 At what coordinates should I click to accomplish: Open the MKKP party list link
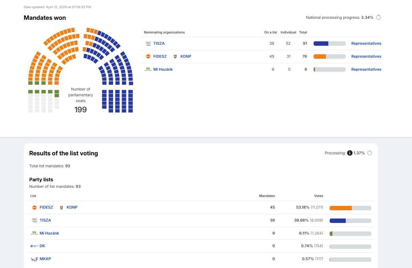45,259
